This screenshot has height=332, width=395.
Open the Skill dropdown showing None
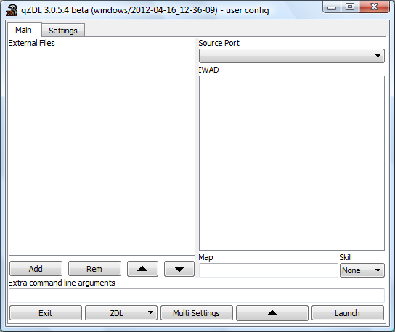(362, 270)
